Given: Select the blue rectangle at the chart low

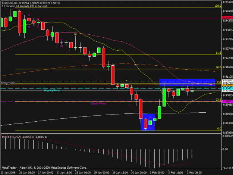Looking at the screenshot, I should [x=148, y=122].
